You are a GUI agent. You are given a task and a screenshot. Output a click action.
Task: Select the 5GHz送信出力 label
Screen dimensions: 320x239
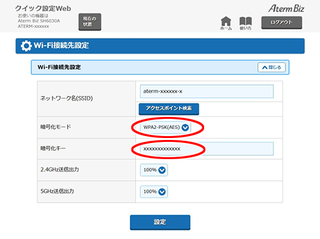coord(57,191)
